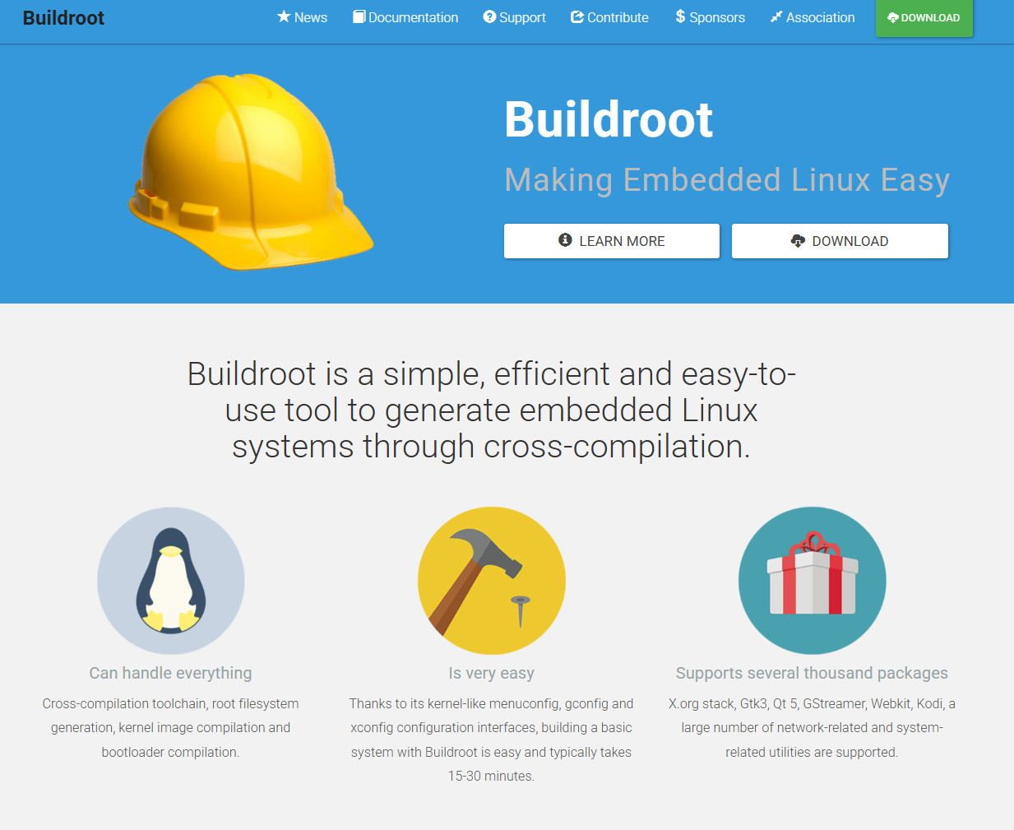Click the 'Buildroot is a simple, efficient' tagline
The image size is (1014, 830).
coord(492,410)
